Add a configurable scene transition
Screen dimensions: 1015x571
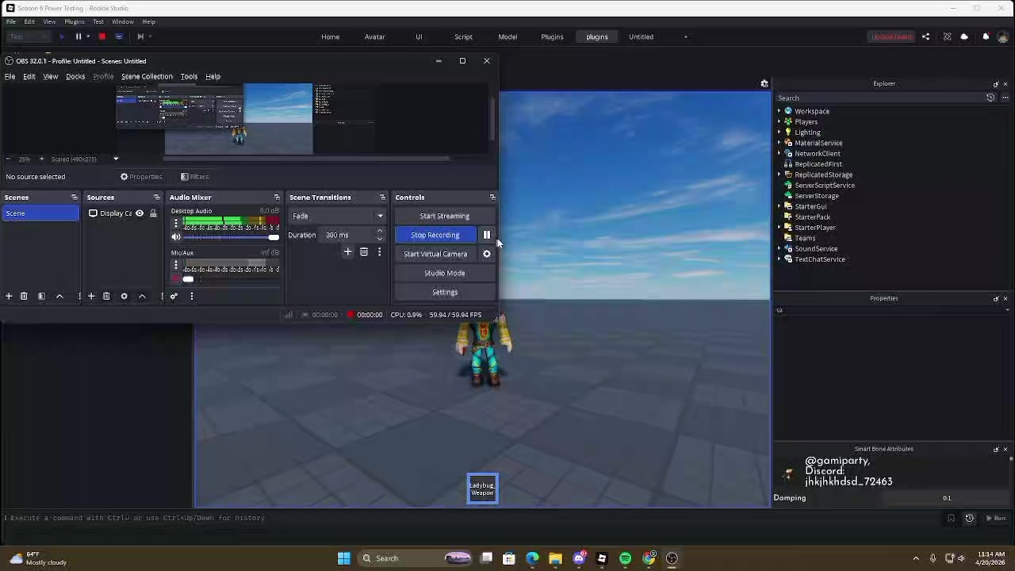pyautogui.click(x=347, y=251)
